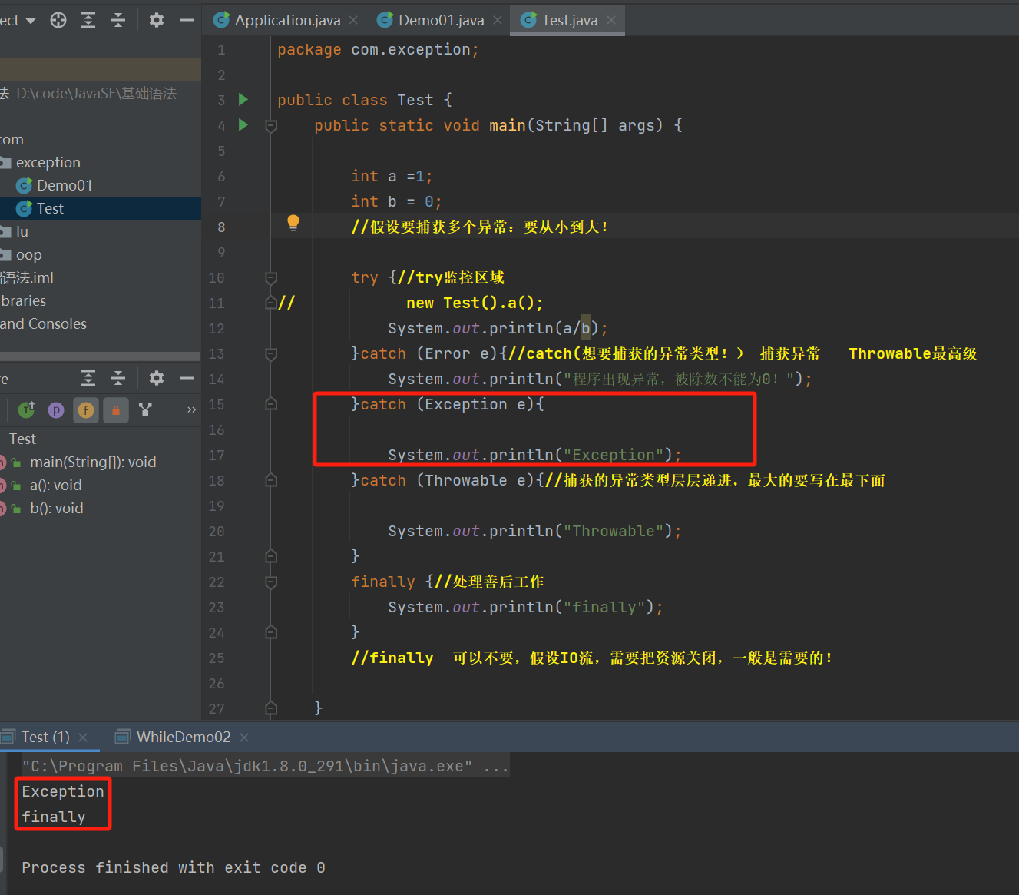This screenshot has height=895, width=1019.
Task: Expand all in Project panel toolbar
Action: [x=88, y=20]
